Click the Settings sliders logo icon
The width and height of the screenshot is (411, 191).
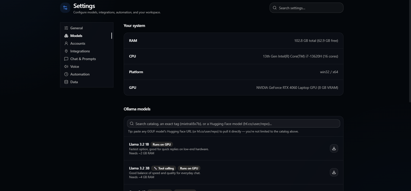point(65,8)
